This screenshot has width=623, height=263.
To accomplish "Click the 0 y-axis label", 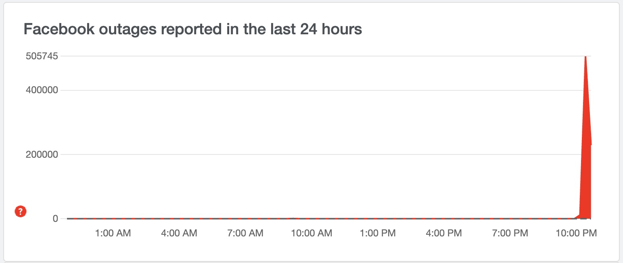I will pyautogui.click(x=56, y=219).
